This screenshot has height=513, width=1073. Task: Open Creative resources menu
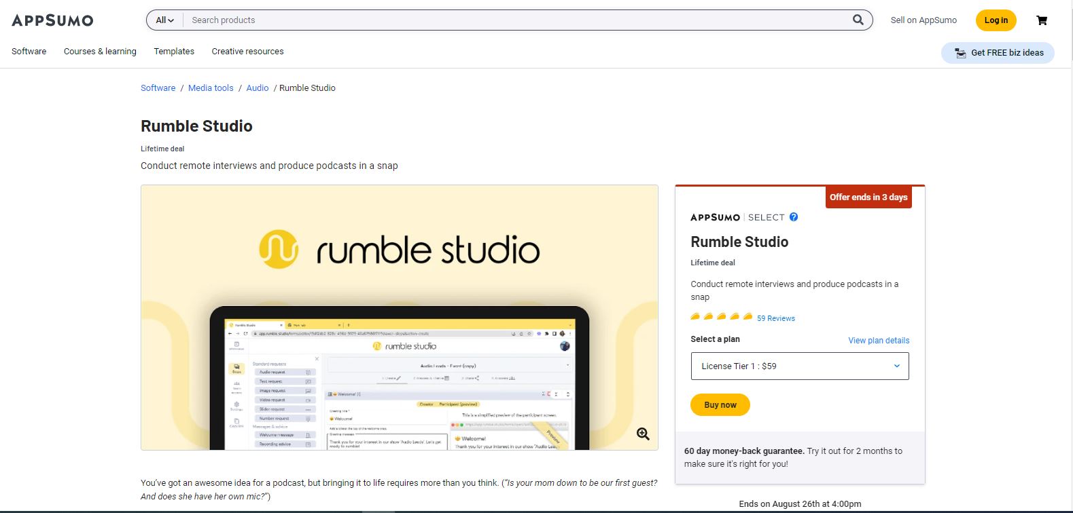247,52
